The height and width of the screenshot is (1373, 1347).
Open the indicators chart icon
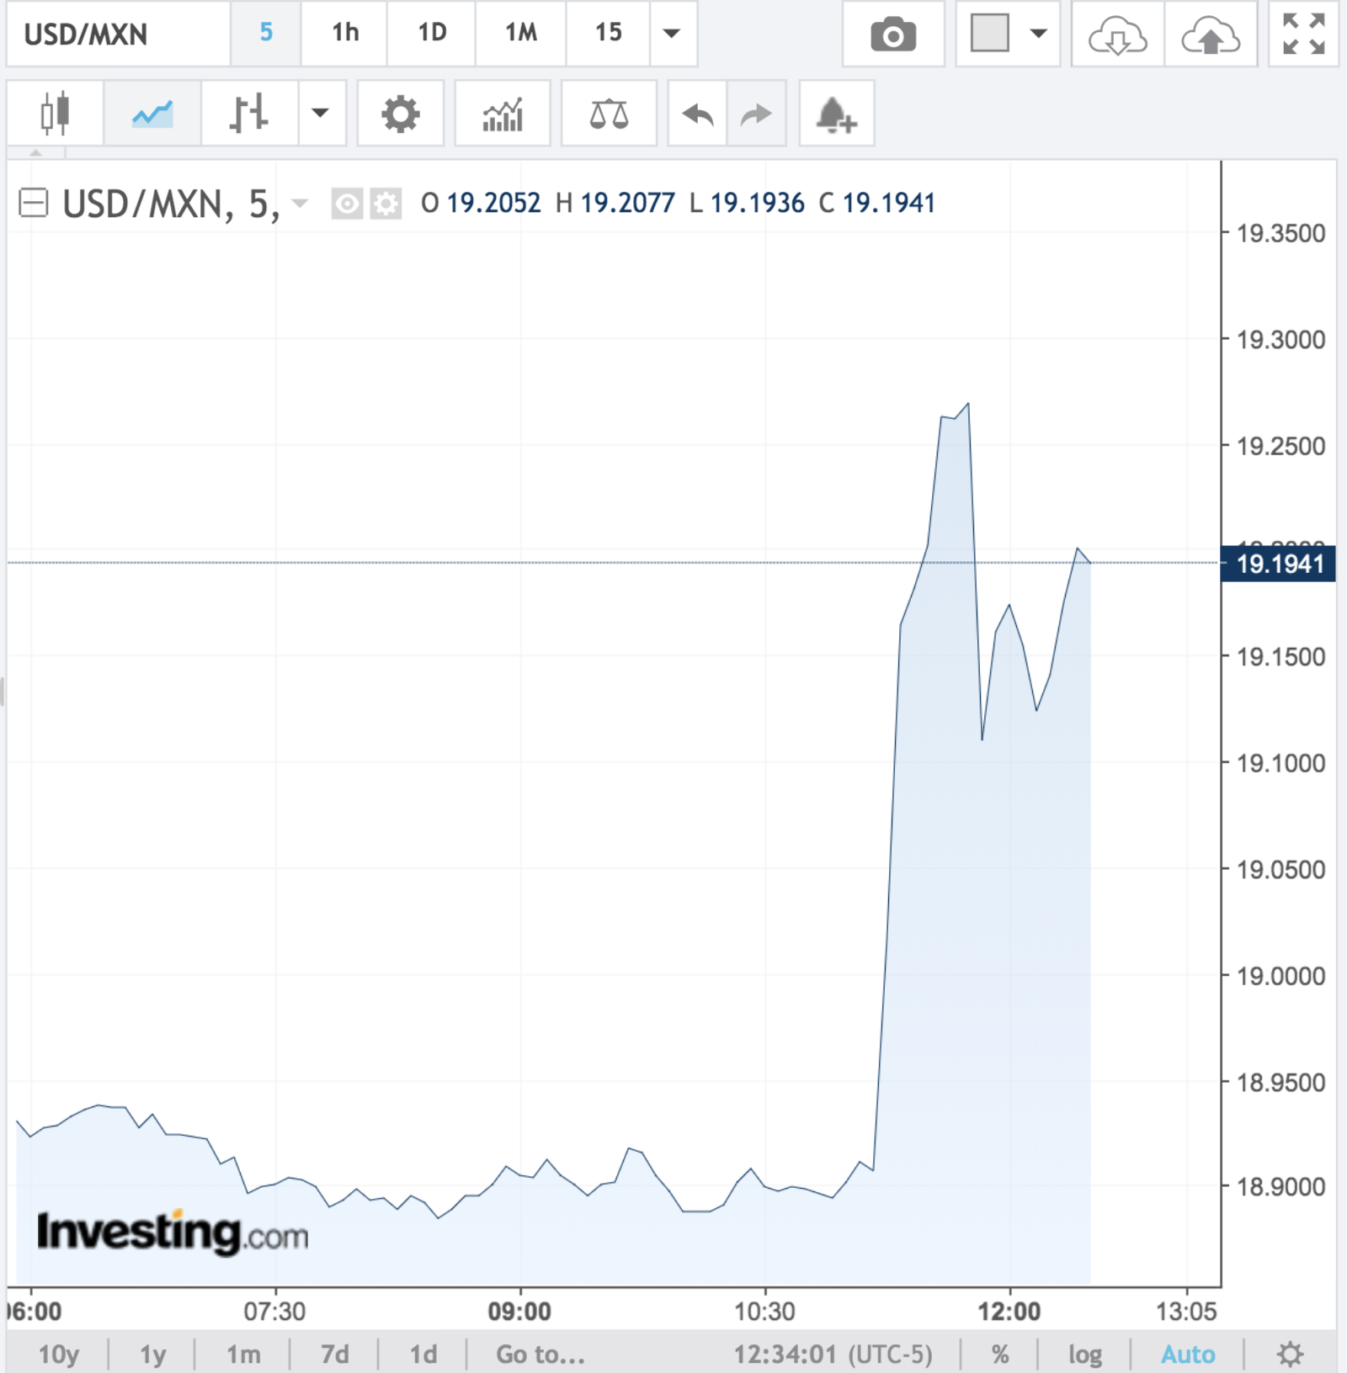click(503, 114)
